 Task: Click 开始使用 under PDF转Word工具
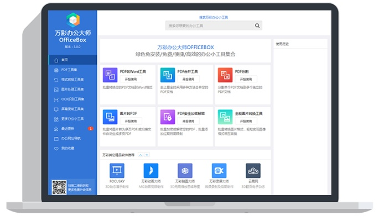pyautogui.click(x=129, y=80)
